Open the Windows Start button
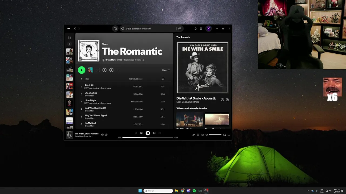Screen dimensions: 346x194 (x=140, y=191)
